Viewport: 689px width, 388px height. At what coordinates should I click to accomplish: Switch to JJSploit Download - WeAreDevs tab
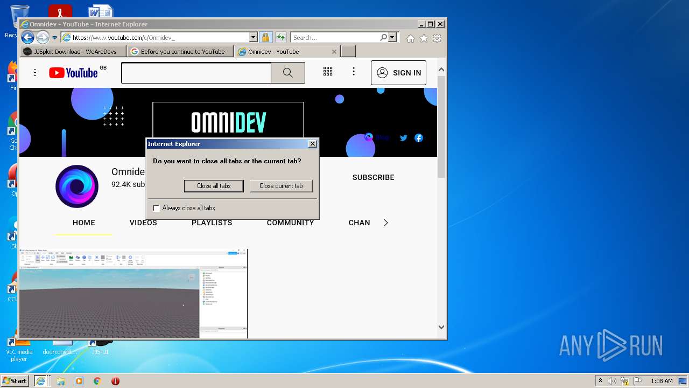point(74,52)
